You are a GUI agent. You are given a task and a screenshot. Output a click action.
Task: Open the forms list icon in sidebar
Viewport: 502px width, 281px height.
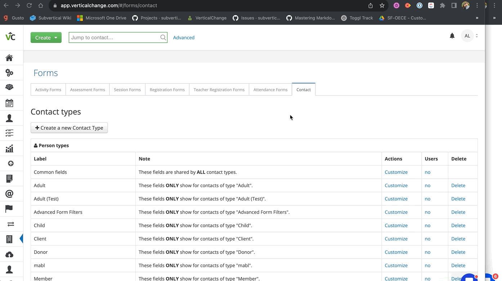click(x=9, y=239)
